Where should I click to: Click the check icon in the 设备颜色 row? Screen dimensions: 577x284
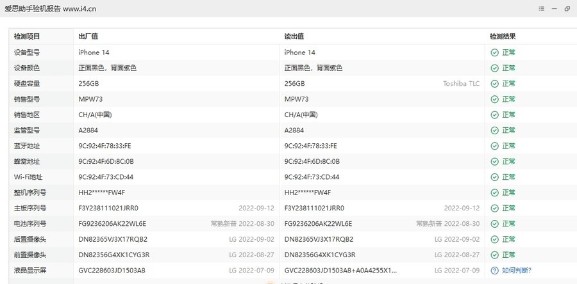pos(494,68)
